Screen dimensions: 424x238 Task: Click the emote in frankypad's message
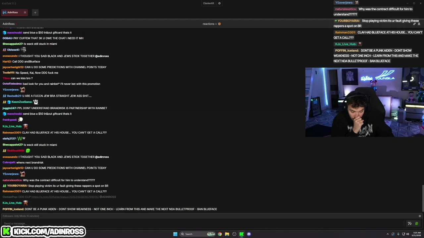21,119
